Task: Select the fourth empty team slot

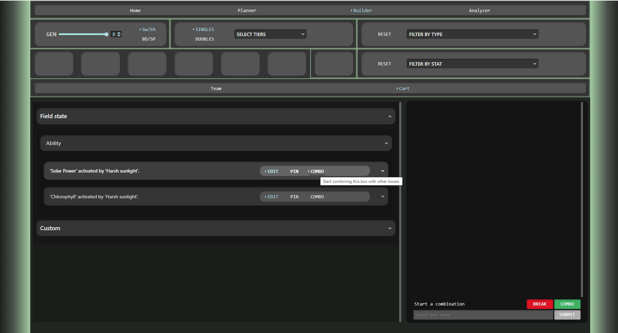Action: click(x=194, y=64)
